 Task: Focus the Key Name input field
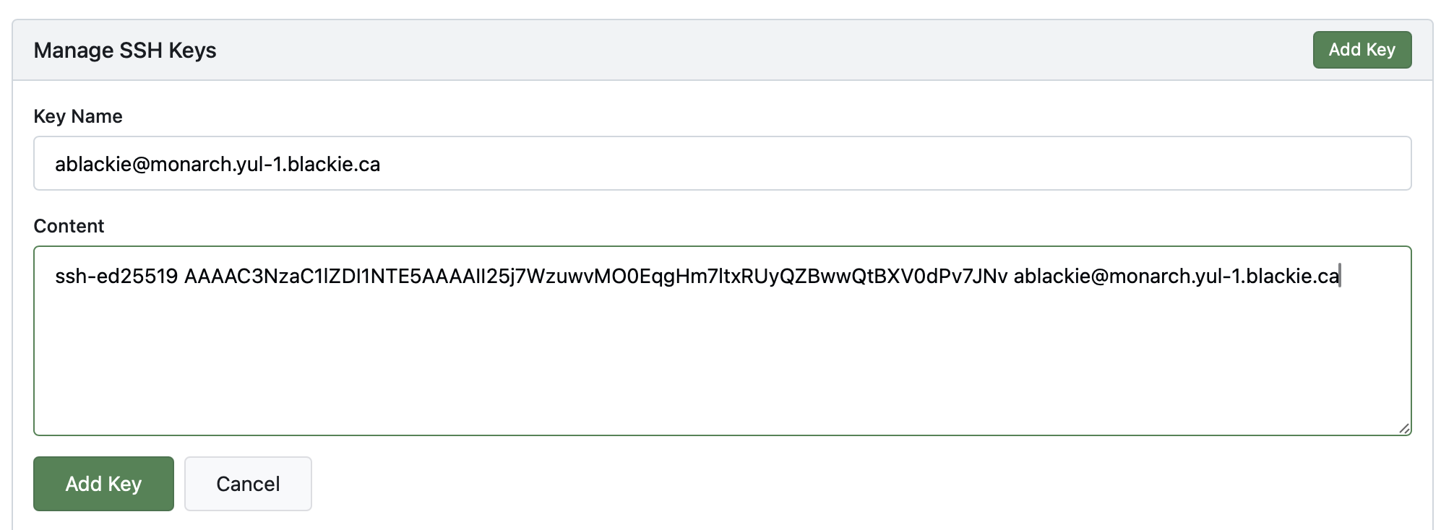[x=723, y=164]
